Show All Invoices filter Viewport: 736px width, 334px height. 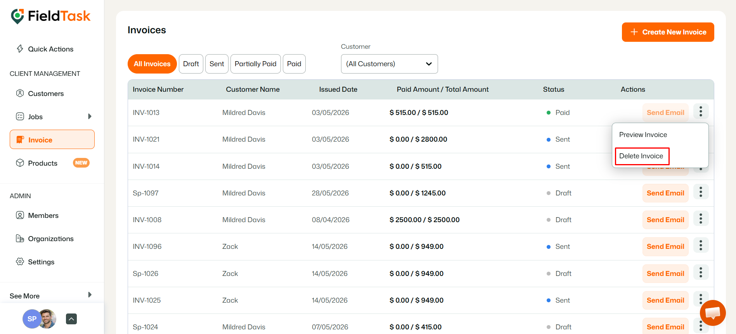click(152, 64)
